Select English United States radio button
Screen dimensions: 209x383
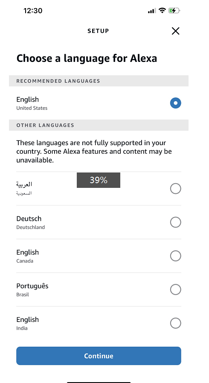pos(175,103)
